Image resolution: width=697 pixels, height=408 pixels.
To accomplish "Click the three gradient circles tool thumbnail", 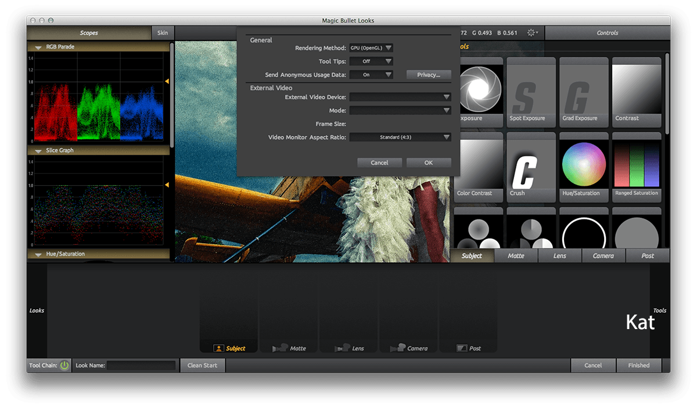I will (x=479, y=228).
